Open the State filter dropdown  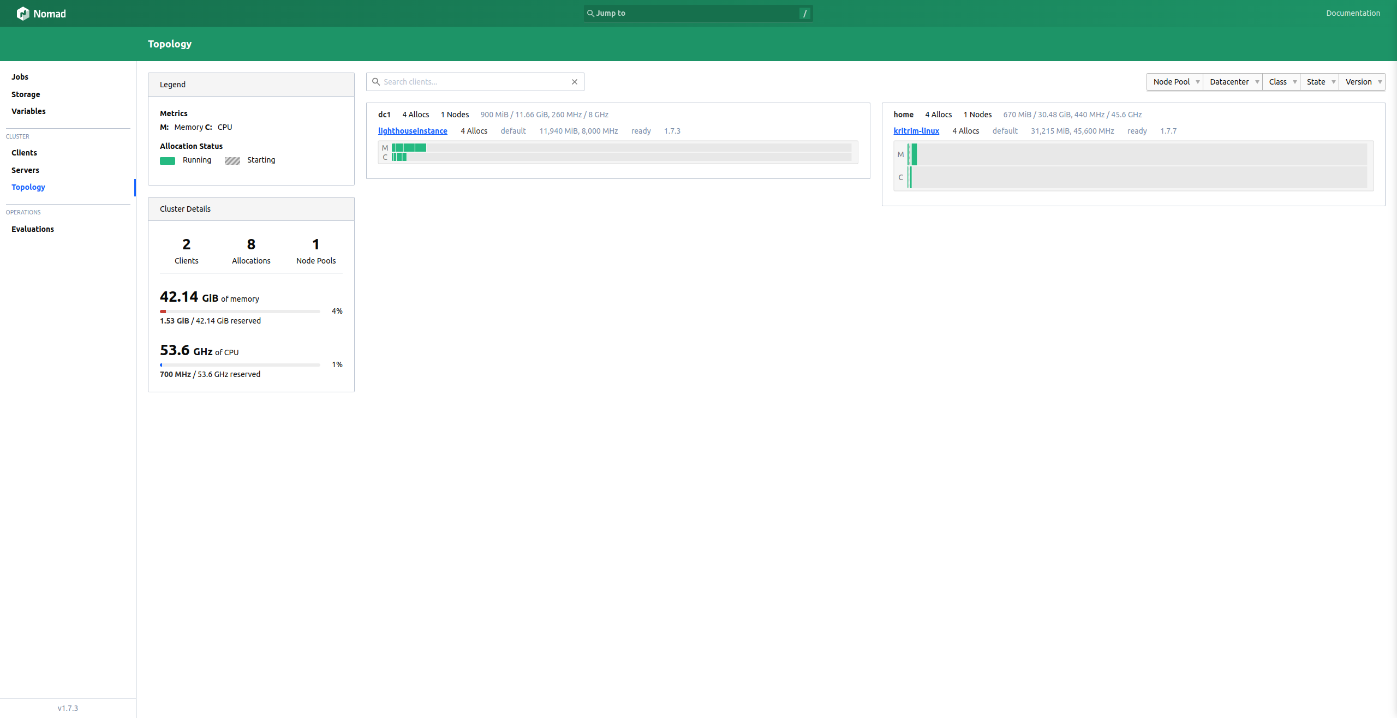click(x=1320, y=82)
